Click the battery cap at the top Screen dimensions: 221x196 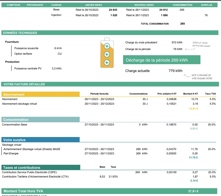coord(107,39)
